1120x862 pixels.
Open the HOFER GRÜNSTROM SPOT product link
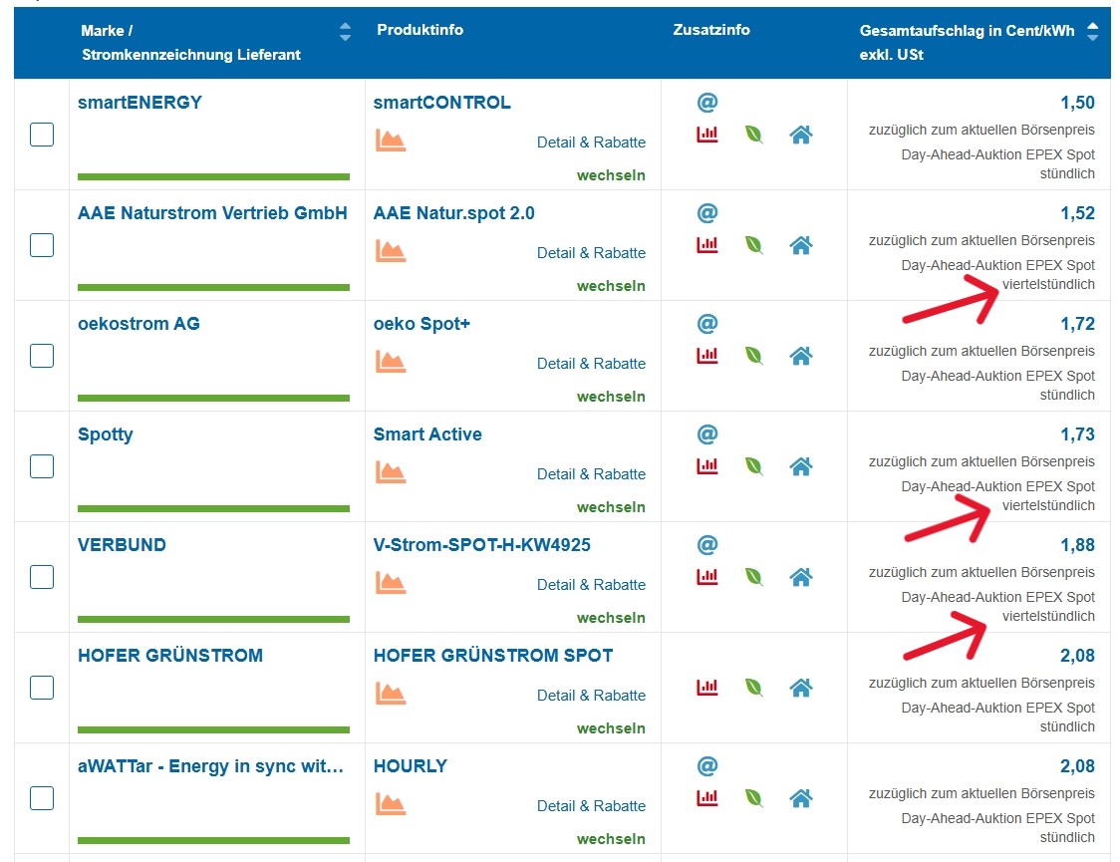coord(493,656)
